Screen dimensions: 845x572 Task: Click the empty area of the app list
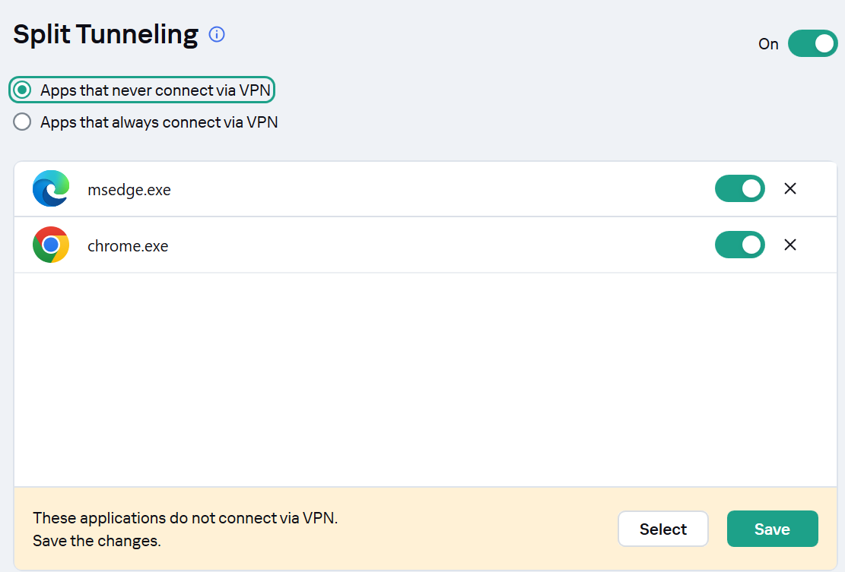(x=425, y=380)
